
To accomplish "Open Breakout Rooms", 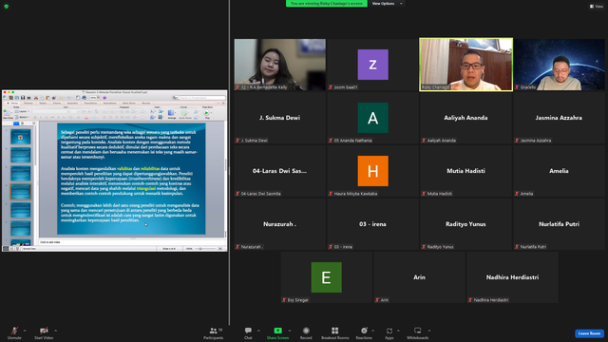I will point(335,332).
